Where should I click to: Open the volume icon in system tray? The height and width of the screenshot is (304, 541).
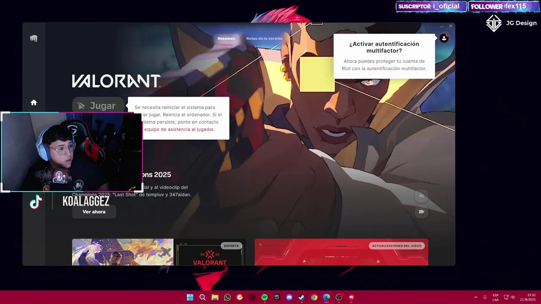coord(513,297)
